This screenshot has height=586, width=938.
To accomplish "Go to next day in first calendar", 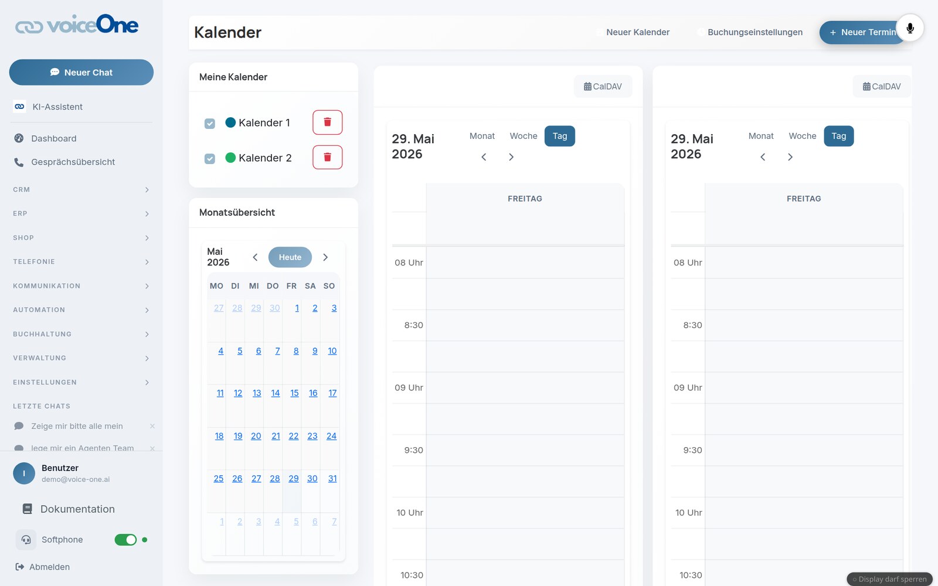I will click(x=511, y=157).
